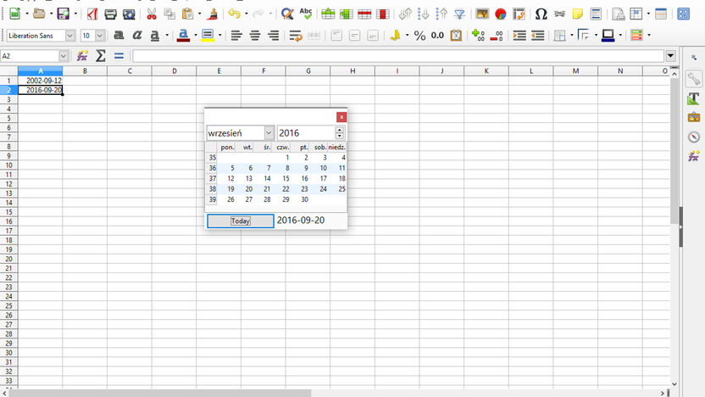Click the Sum sigma icon
705x397 pixels.
pyautogui.click(x=101, y=56)
